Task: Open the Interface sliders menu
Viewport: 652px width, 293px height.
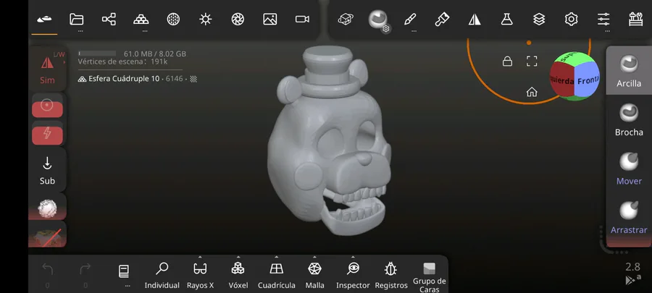Action: 603,19
